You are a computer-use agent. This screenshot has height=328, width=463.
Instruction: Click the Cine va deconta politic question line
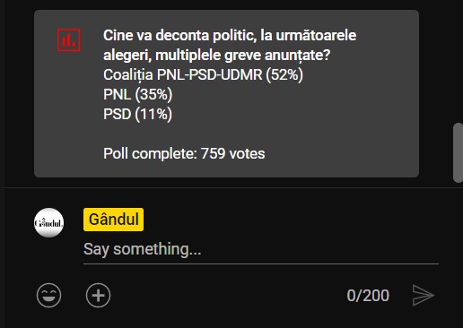[230, 35]
